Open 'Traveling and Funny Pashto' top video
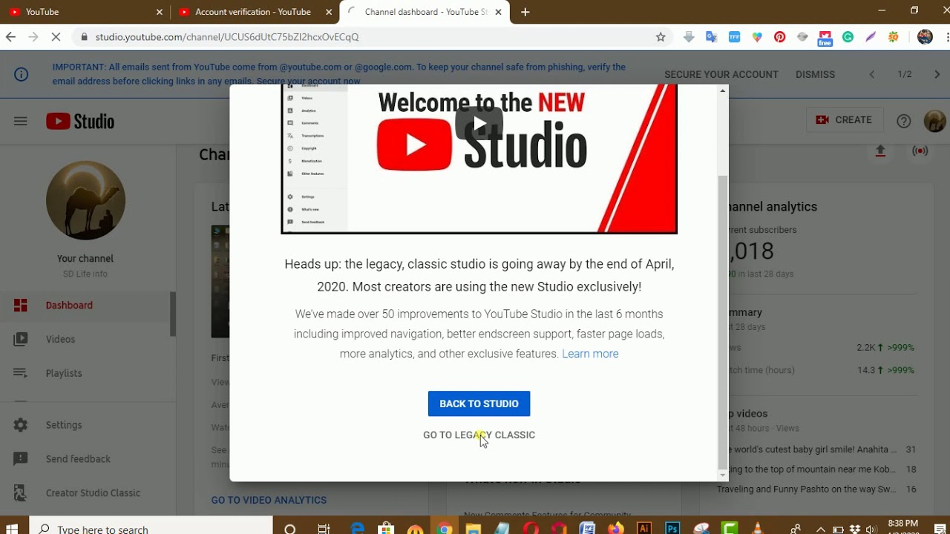Image resolution: width=950 pixels, height=534 pixels. pyautogui.click(x=807, y=489)
